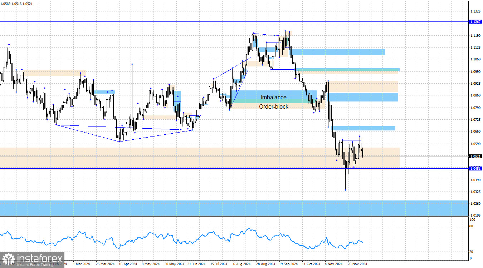Click the 1.1190 price axis label

(476, 35)
